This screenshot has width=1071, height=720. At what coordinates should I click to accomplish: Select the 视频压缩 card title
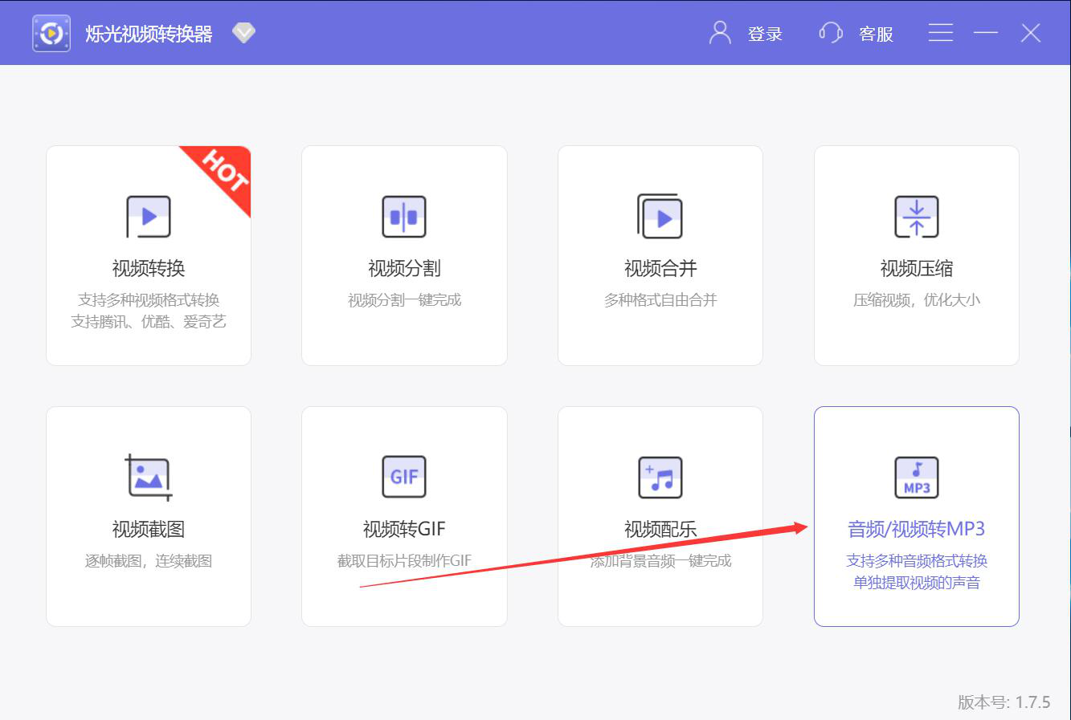tap(917, 268)
